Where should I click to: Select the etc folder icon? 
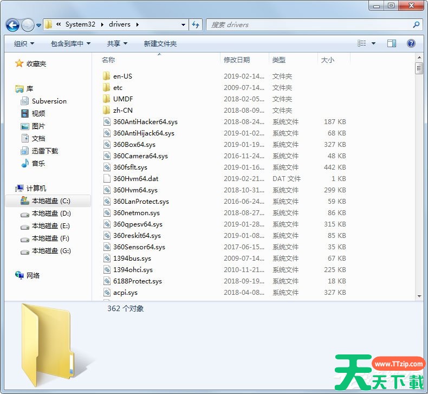point(106,87)
